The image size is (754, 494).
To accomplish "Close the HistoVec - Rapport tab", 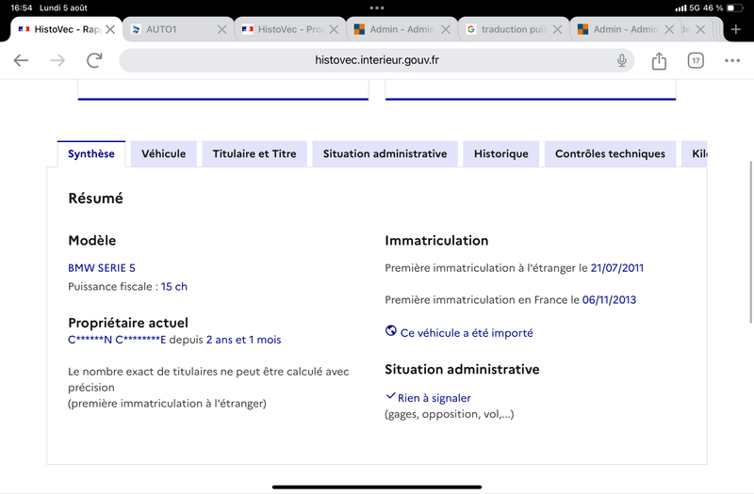I will pyautogui.click(x=110, y=29).
